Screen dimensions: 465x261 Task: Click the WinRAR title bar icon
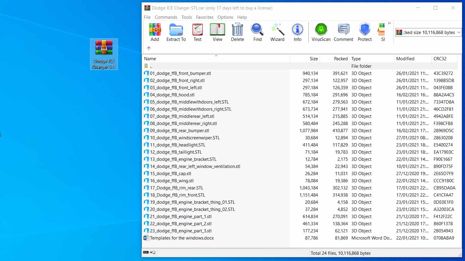click(147, 8)
